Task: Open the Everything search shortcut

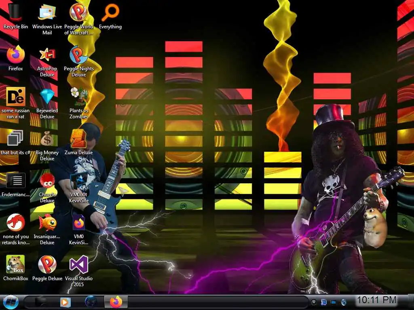Action: 110,16
